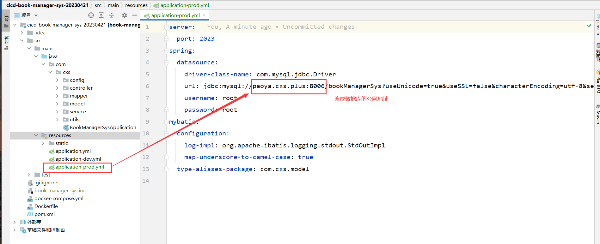Expand the static folder
The image size is (600, 244).
click(43, 143)
